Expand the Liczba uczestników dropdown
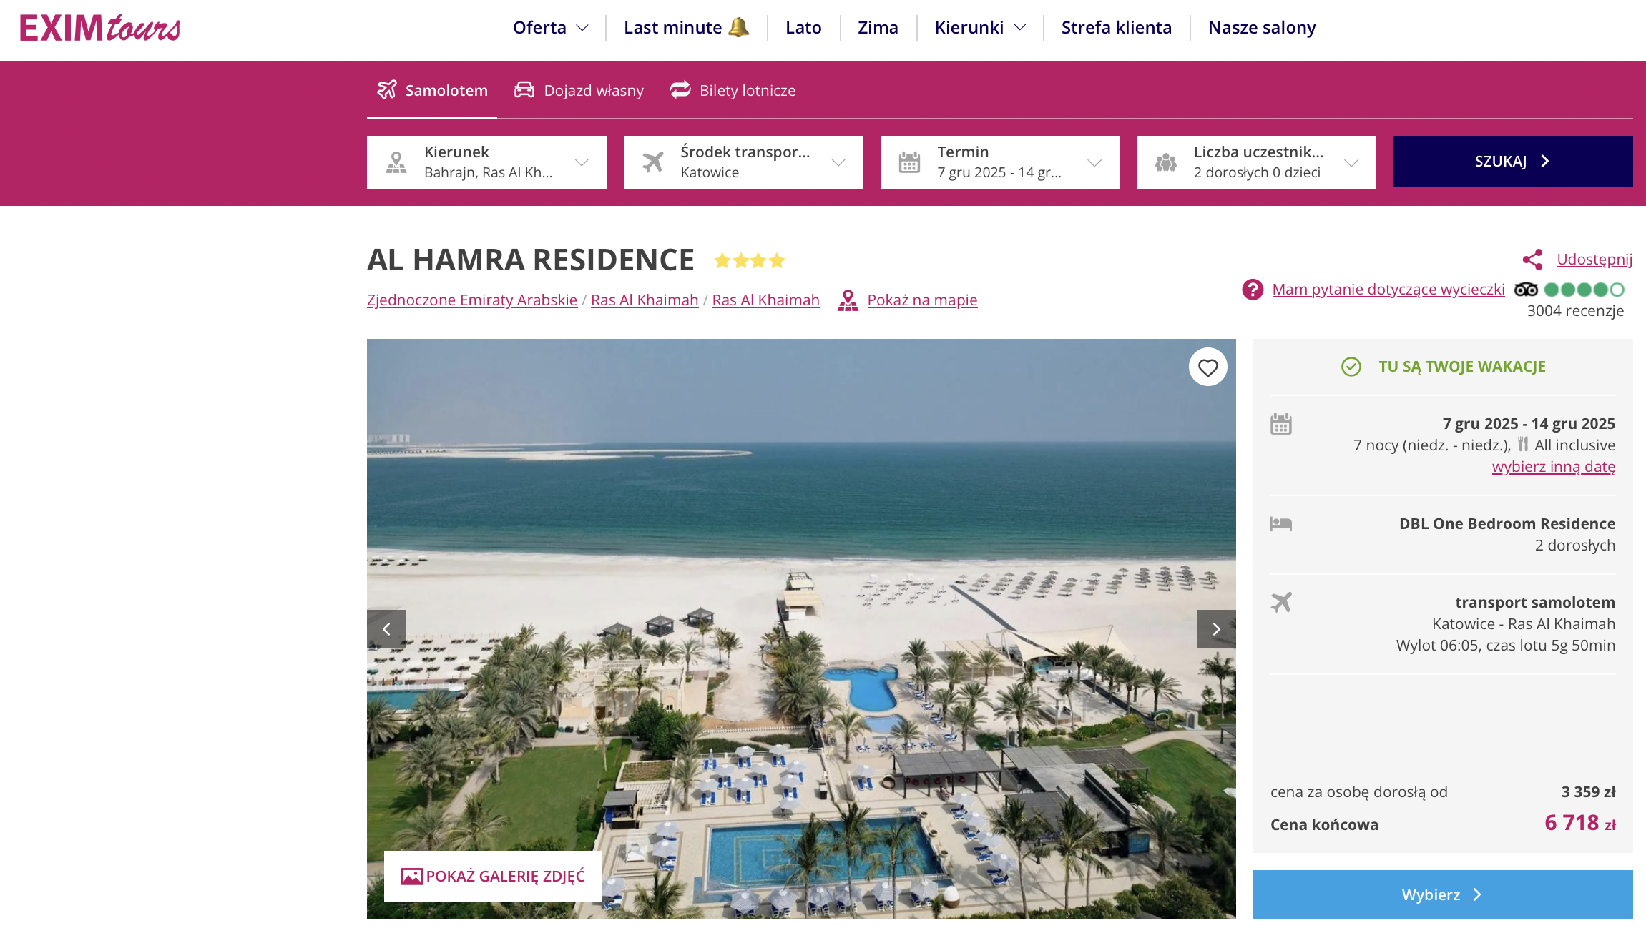The height and width of the screenshot is (928, 1646). tap(1256, 162)
